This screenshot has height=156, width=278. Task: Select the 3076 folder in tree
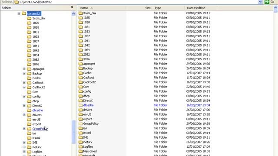tap(36, 64)
